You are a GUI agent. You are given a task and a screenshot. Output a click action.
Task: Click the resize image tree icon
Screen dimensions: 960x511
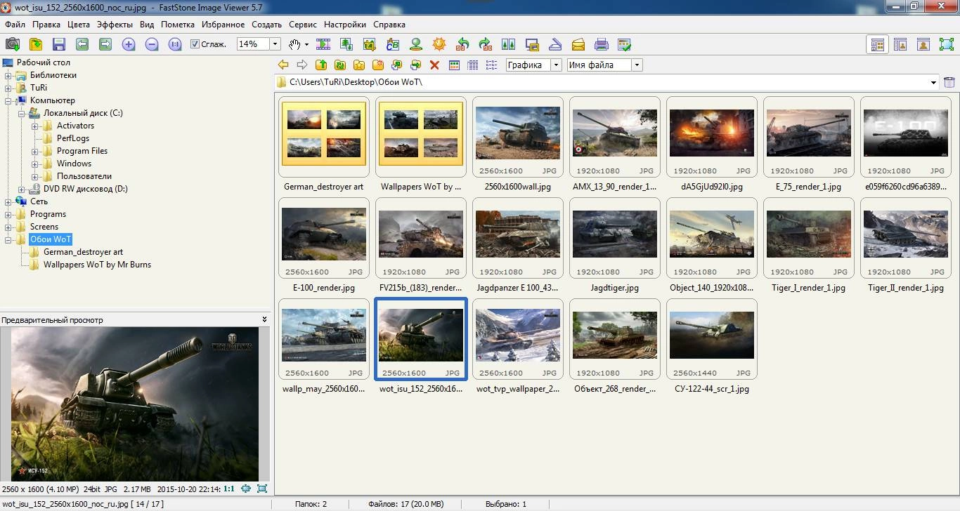pyautogui.click(x=346, y=44)
